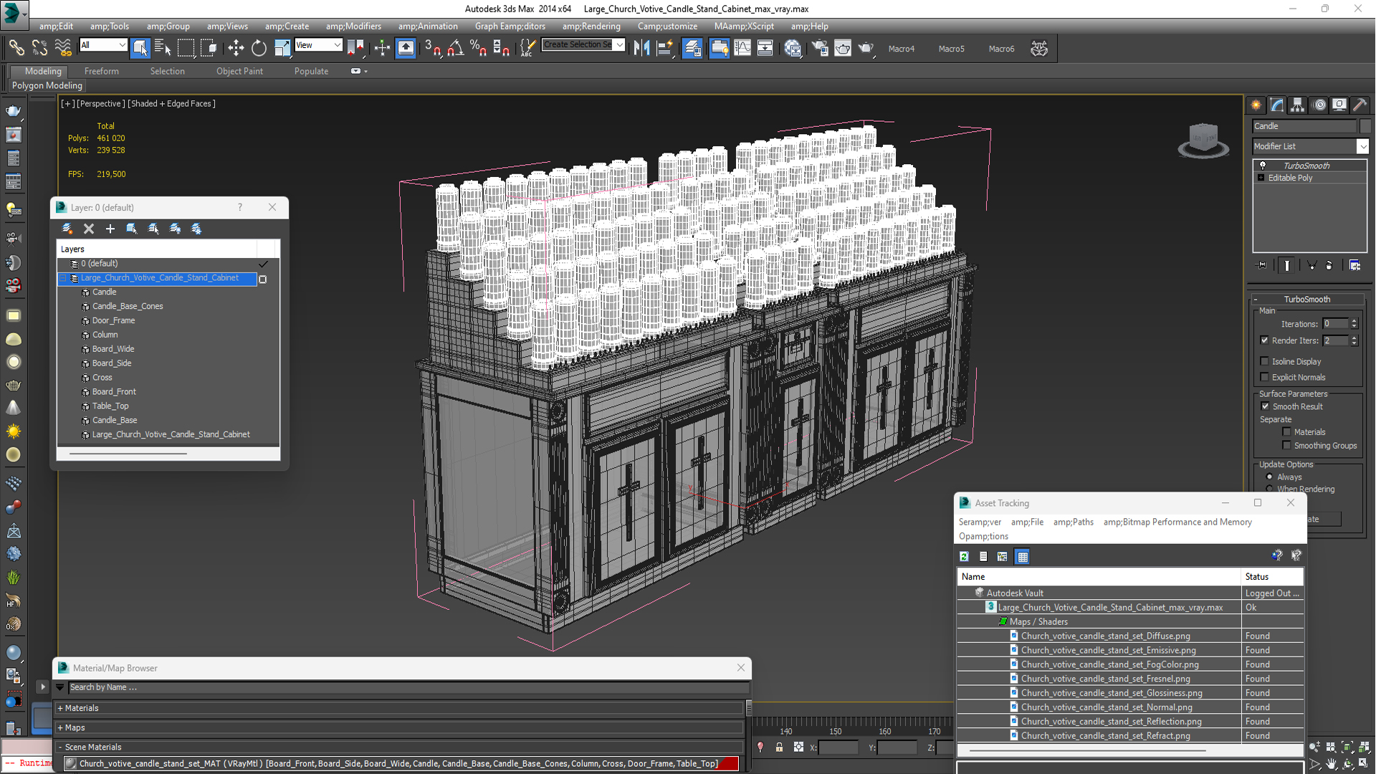The image size is (1376, 774).
Task: Choose the Rectangular Selection Region tool
Action: click(186, 48)
